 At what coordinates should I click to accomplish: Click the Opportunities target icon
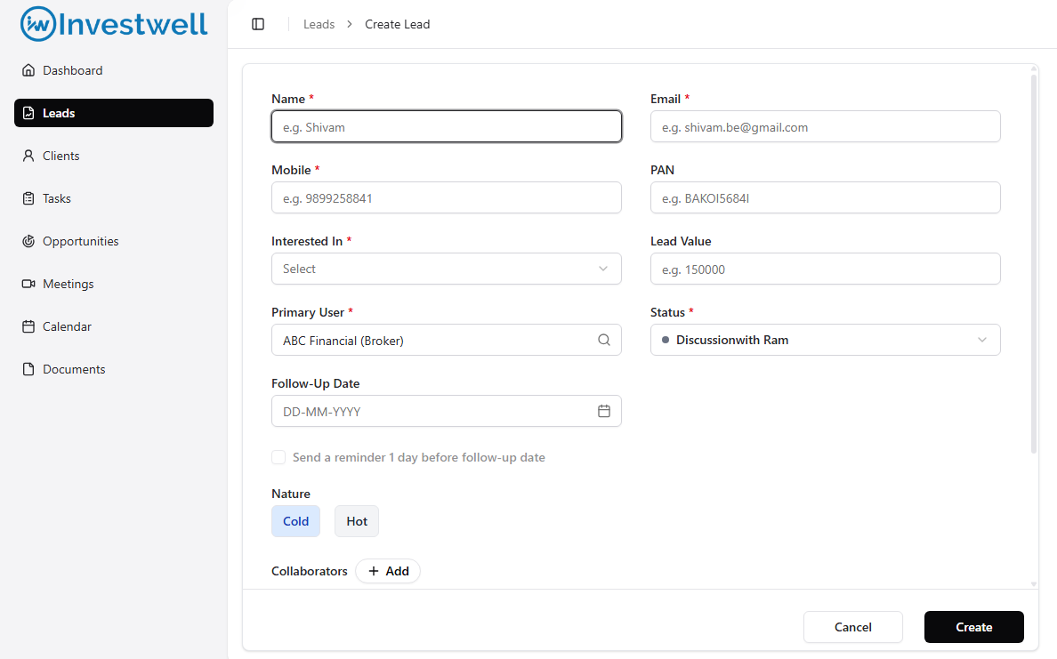[x=28, y=241]
